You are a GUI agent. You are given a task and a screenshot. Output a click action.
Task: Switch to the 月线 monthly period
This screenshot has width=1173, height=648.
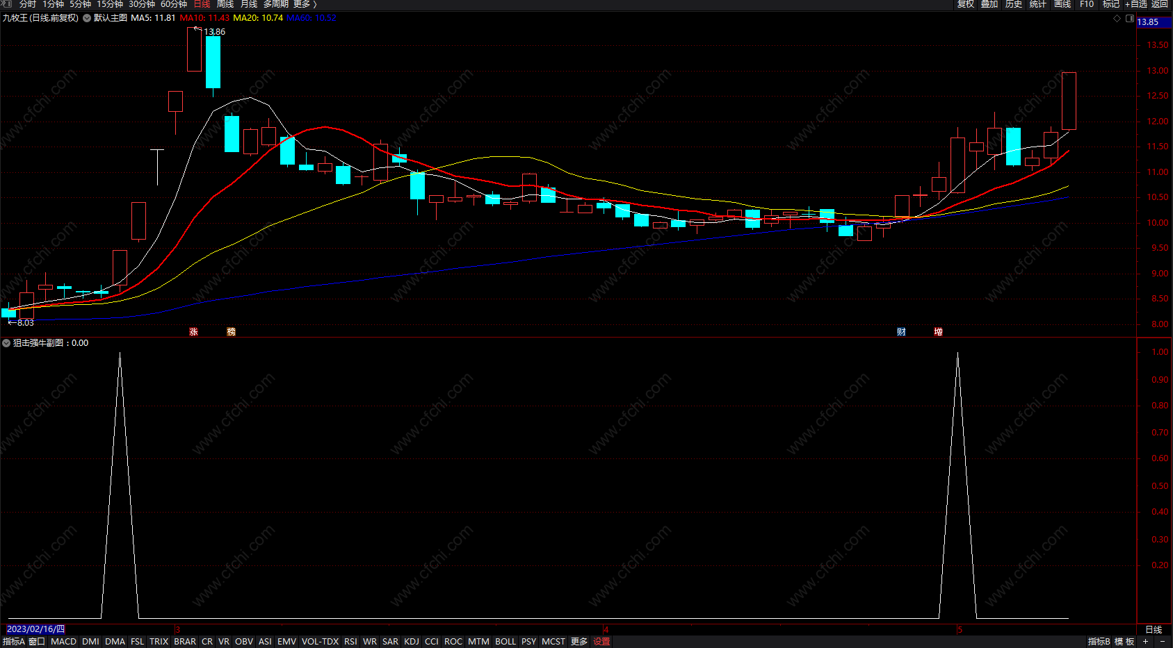249,4
